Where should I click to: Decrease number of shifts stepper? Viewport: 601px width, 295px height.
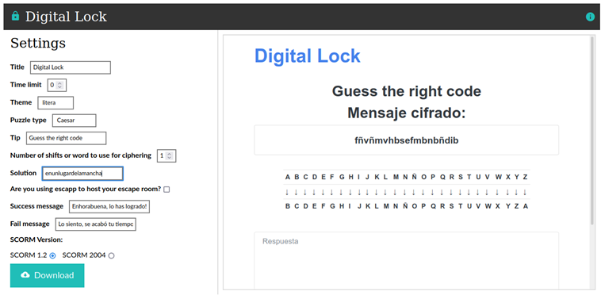(169, 159)
